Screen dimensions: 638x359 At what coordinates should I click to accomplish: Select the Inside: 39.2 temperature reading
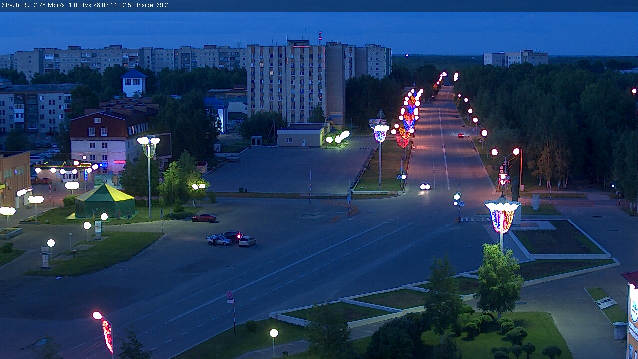tap(153, 5)
